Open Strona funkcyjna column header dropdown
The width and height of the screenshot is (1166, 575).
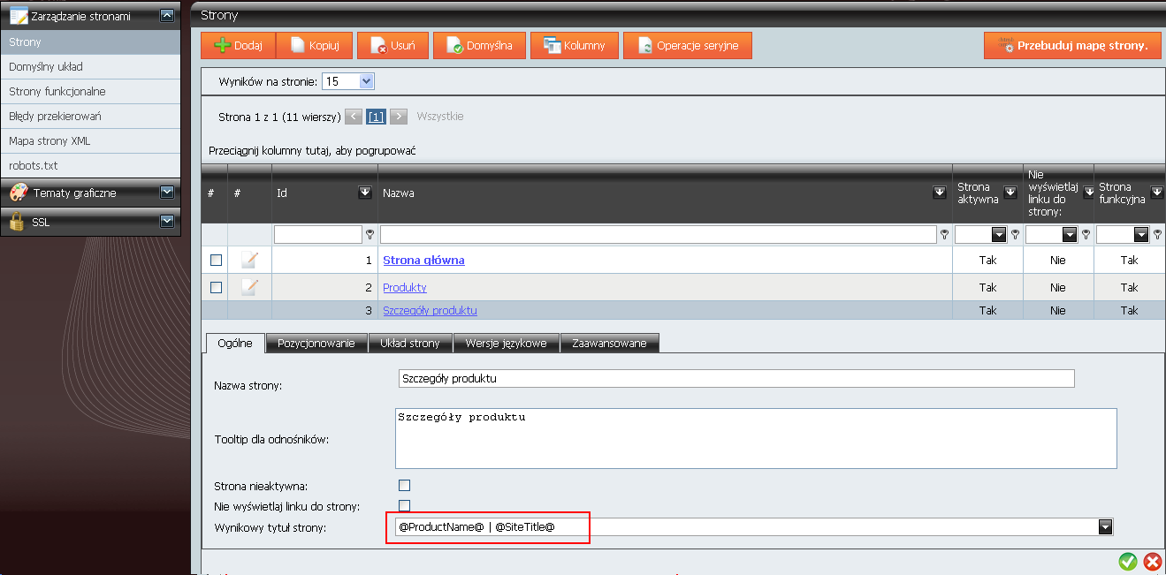[1156, 192]
